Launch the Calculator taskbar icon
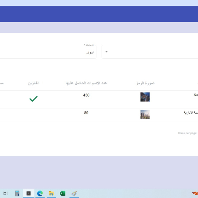Viewport: 198px width, 198px height. (x=17, y=193)
